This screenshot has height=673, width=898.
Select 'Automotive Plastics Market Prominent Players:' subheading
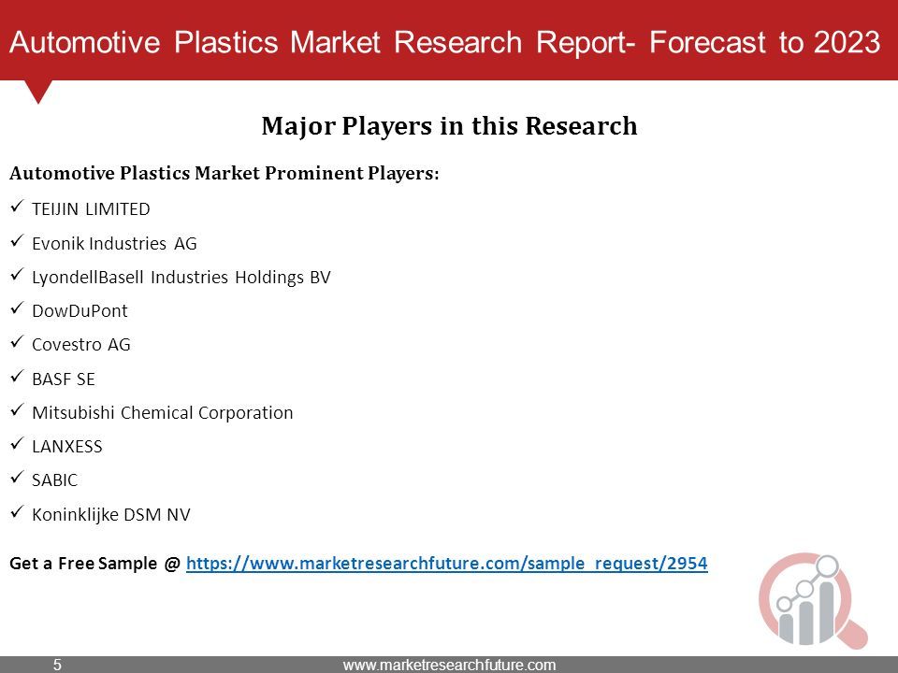(224, 173)
